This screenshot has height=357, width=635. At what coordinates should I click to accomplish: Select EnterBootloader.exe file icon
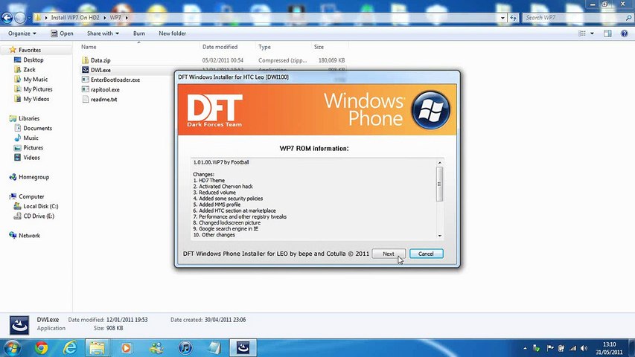pos(85,80)
